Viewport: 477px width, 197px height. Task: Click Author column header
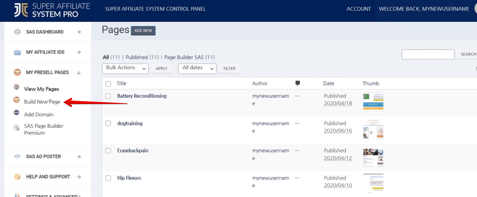pos(260,83)
